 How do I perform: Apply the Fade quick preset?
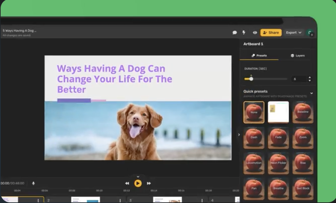pyautogui.click(x=278, y=138)
